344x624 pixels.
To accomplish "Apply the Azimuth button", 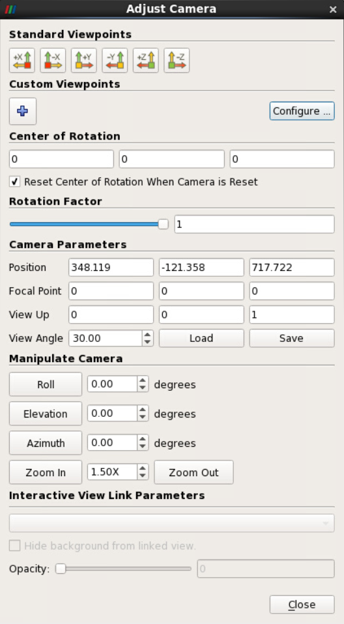I will click(x=46, y=443).
